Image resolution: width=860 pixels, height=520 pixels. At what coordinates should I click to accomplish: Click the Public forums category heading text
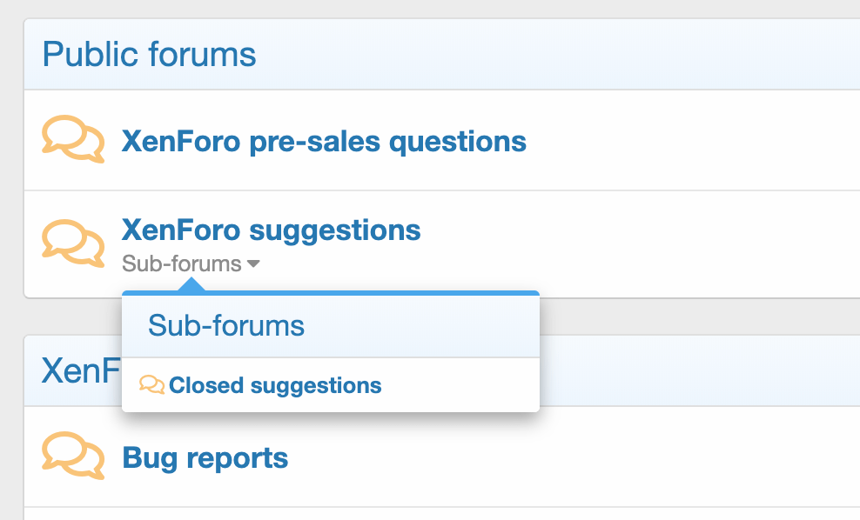pyautogui.click(x=149, y=55)
